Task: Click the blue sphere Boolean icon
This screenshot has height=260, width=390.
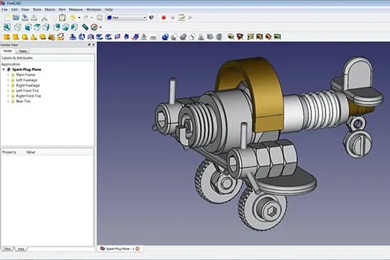Action: point(165,37)
